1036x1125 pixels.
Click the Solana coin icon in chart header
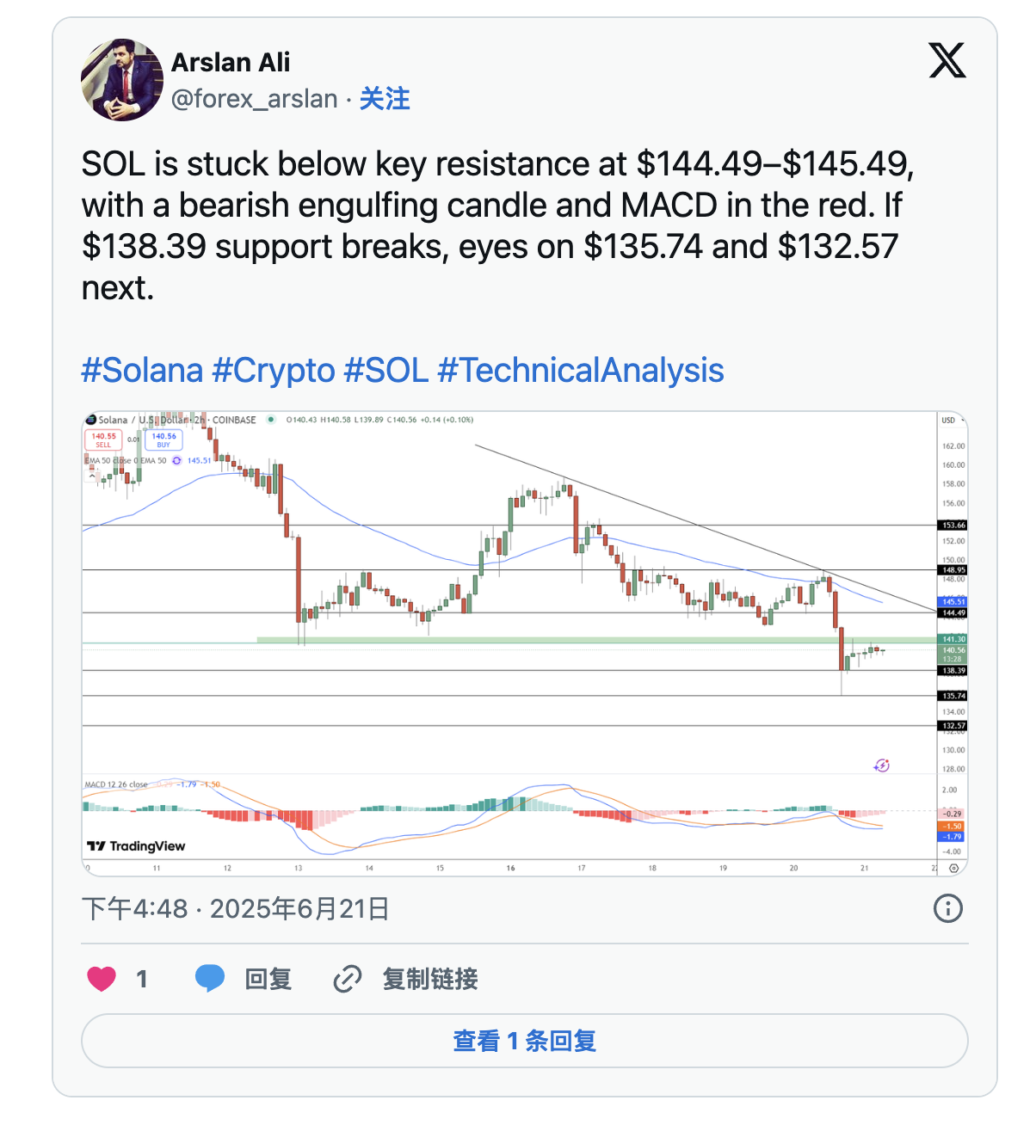click(90, 420)
